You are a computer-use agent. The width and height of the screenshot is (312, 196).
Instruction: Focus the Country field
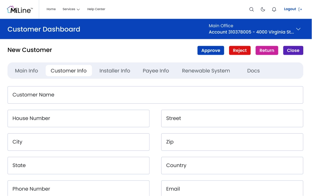tap(232, 165)
